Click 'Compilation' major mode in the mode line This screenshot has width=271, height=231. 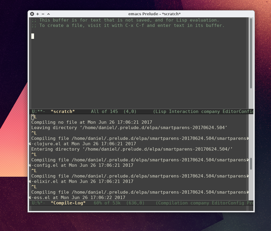coord(173,203)
